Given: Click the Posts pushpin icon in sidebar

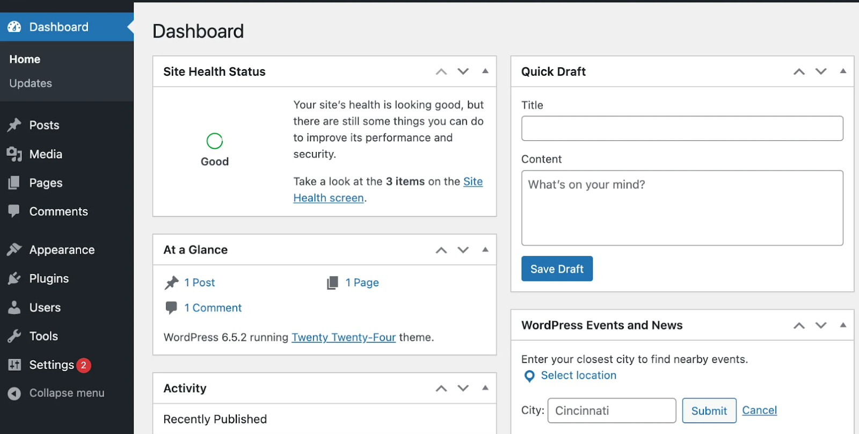Looking at the screenshot, I should click(x=14, y=125).
